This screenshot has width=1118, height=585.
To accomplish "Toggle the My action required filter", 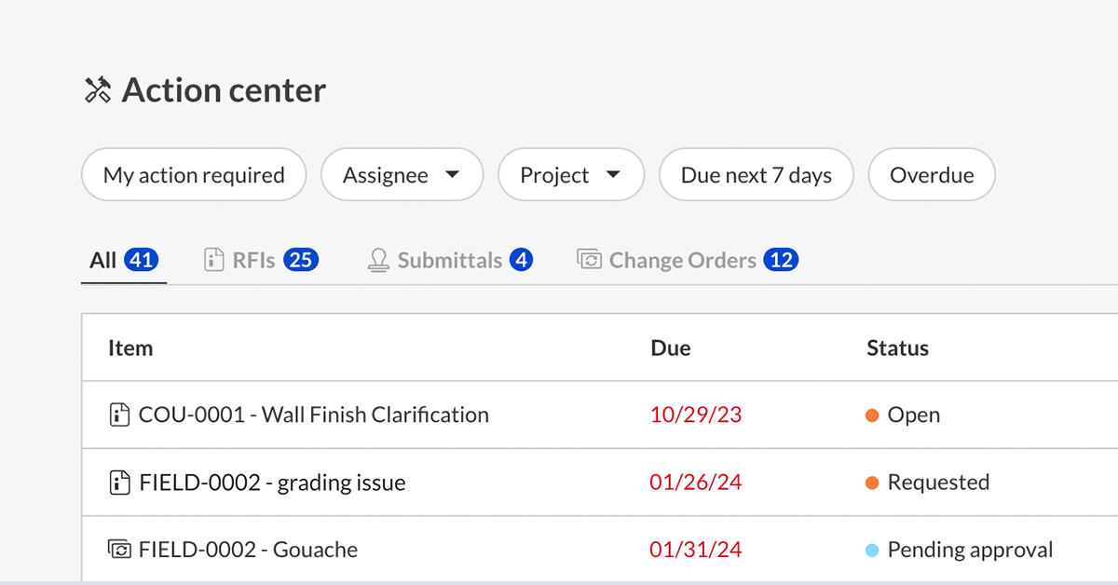I will [x=193, y=174].
